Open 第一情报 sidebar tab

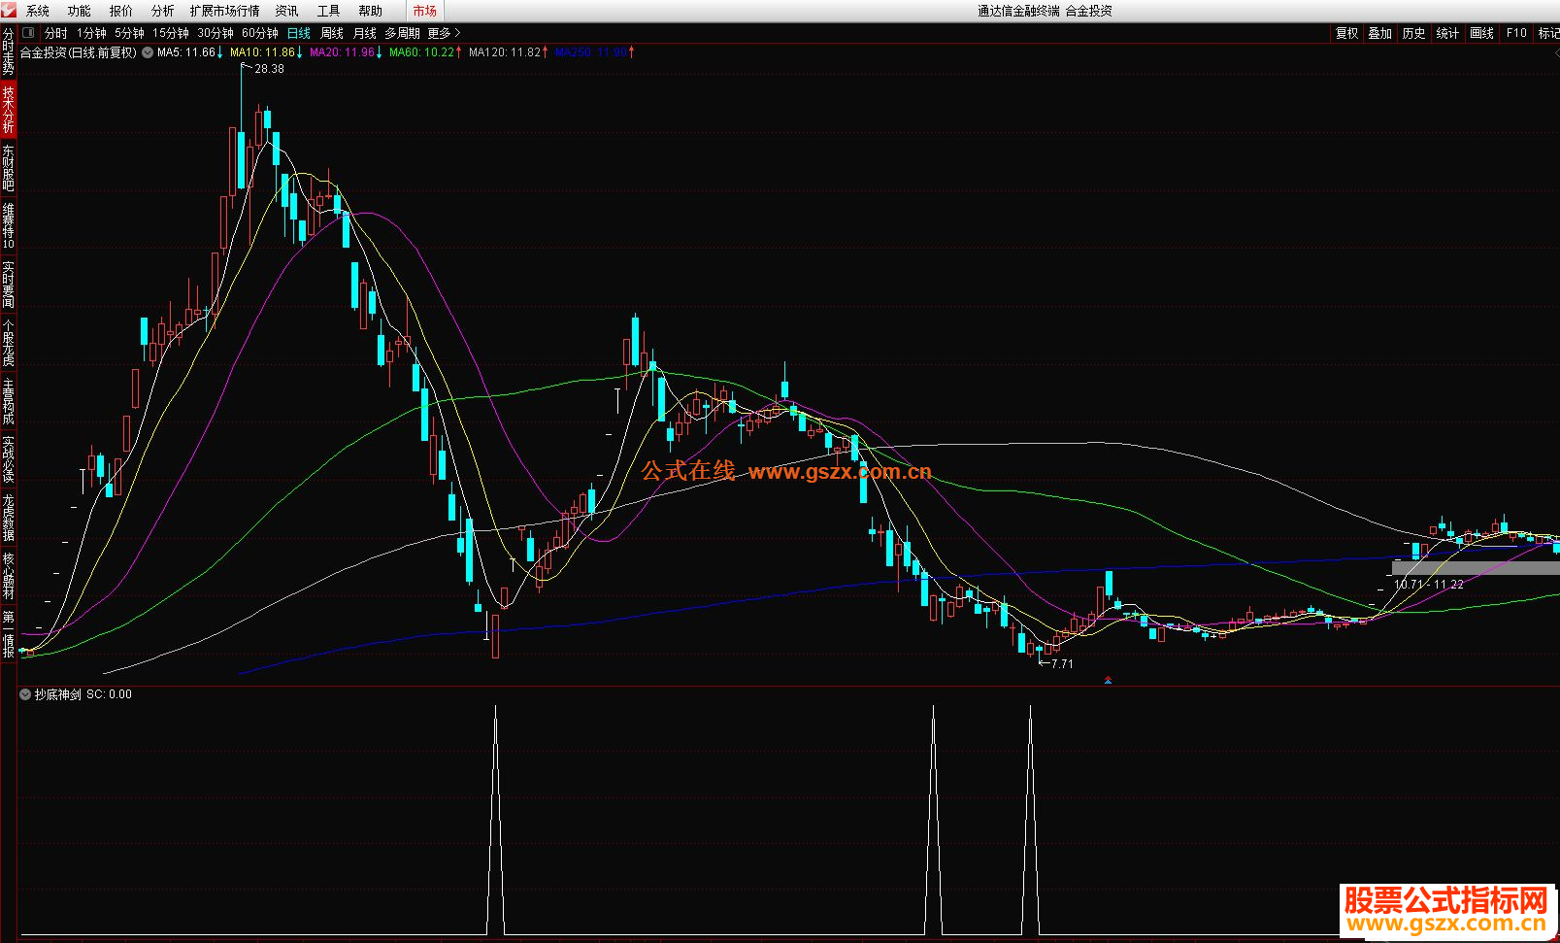coord(8,633)
